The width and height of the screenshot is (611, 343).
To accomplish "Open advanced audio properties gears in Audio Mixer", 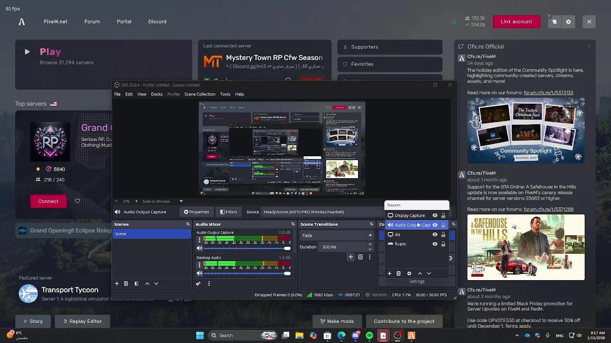I will coord(198,283).
